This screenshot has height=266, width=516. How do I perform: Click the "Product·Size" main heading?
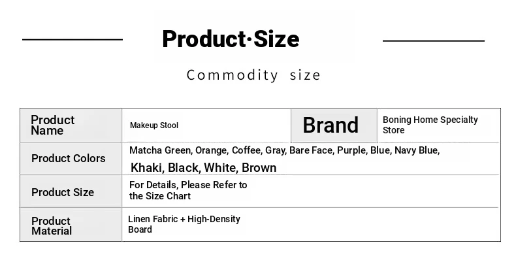(x=231, y=39)
